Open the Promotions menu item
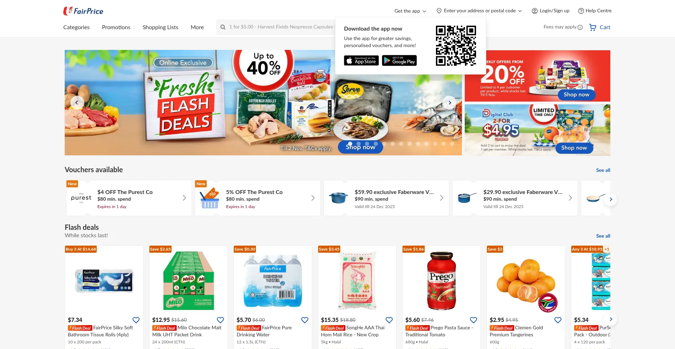Screen dimensions: 675x349 pyautogui.click(x=116, y=27)
